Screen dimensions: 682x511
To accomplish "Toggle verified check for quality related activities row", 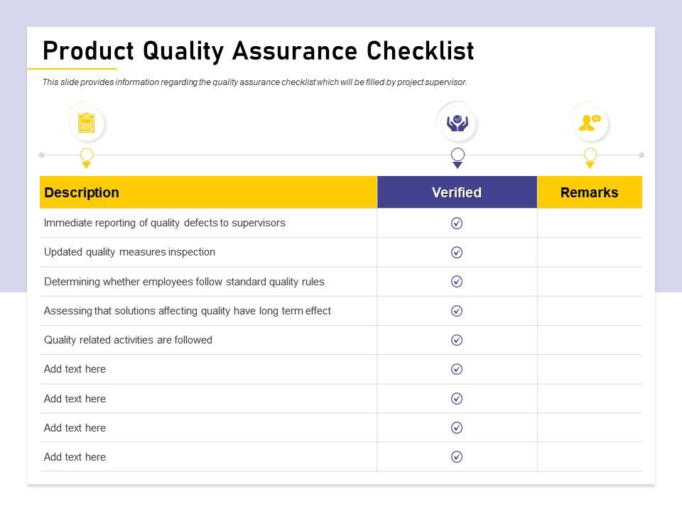I will (457, 340).
